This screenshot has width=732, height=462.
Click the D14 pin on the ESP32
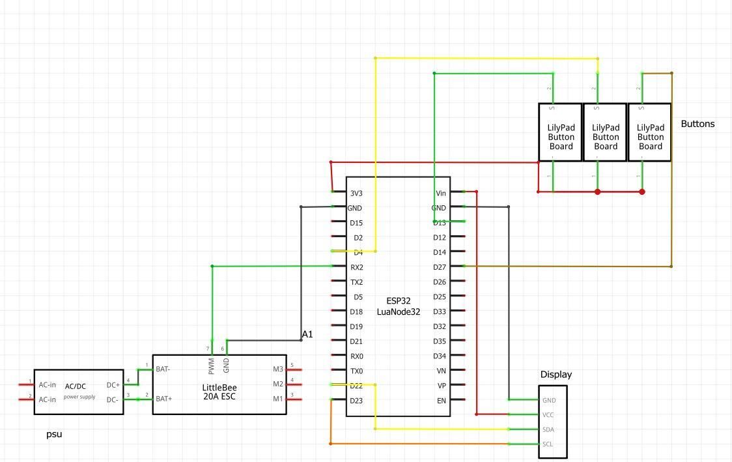click(457, 252)
